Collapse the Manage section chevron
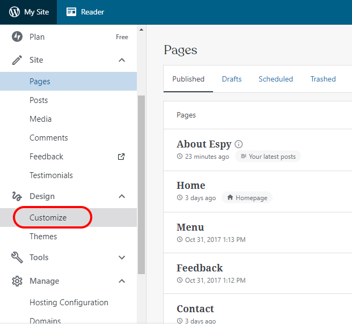This screenshot has width=352, height=324. 122,281
